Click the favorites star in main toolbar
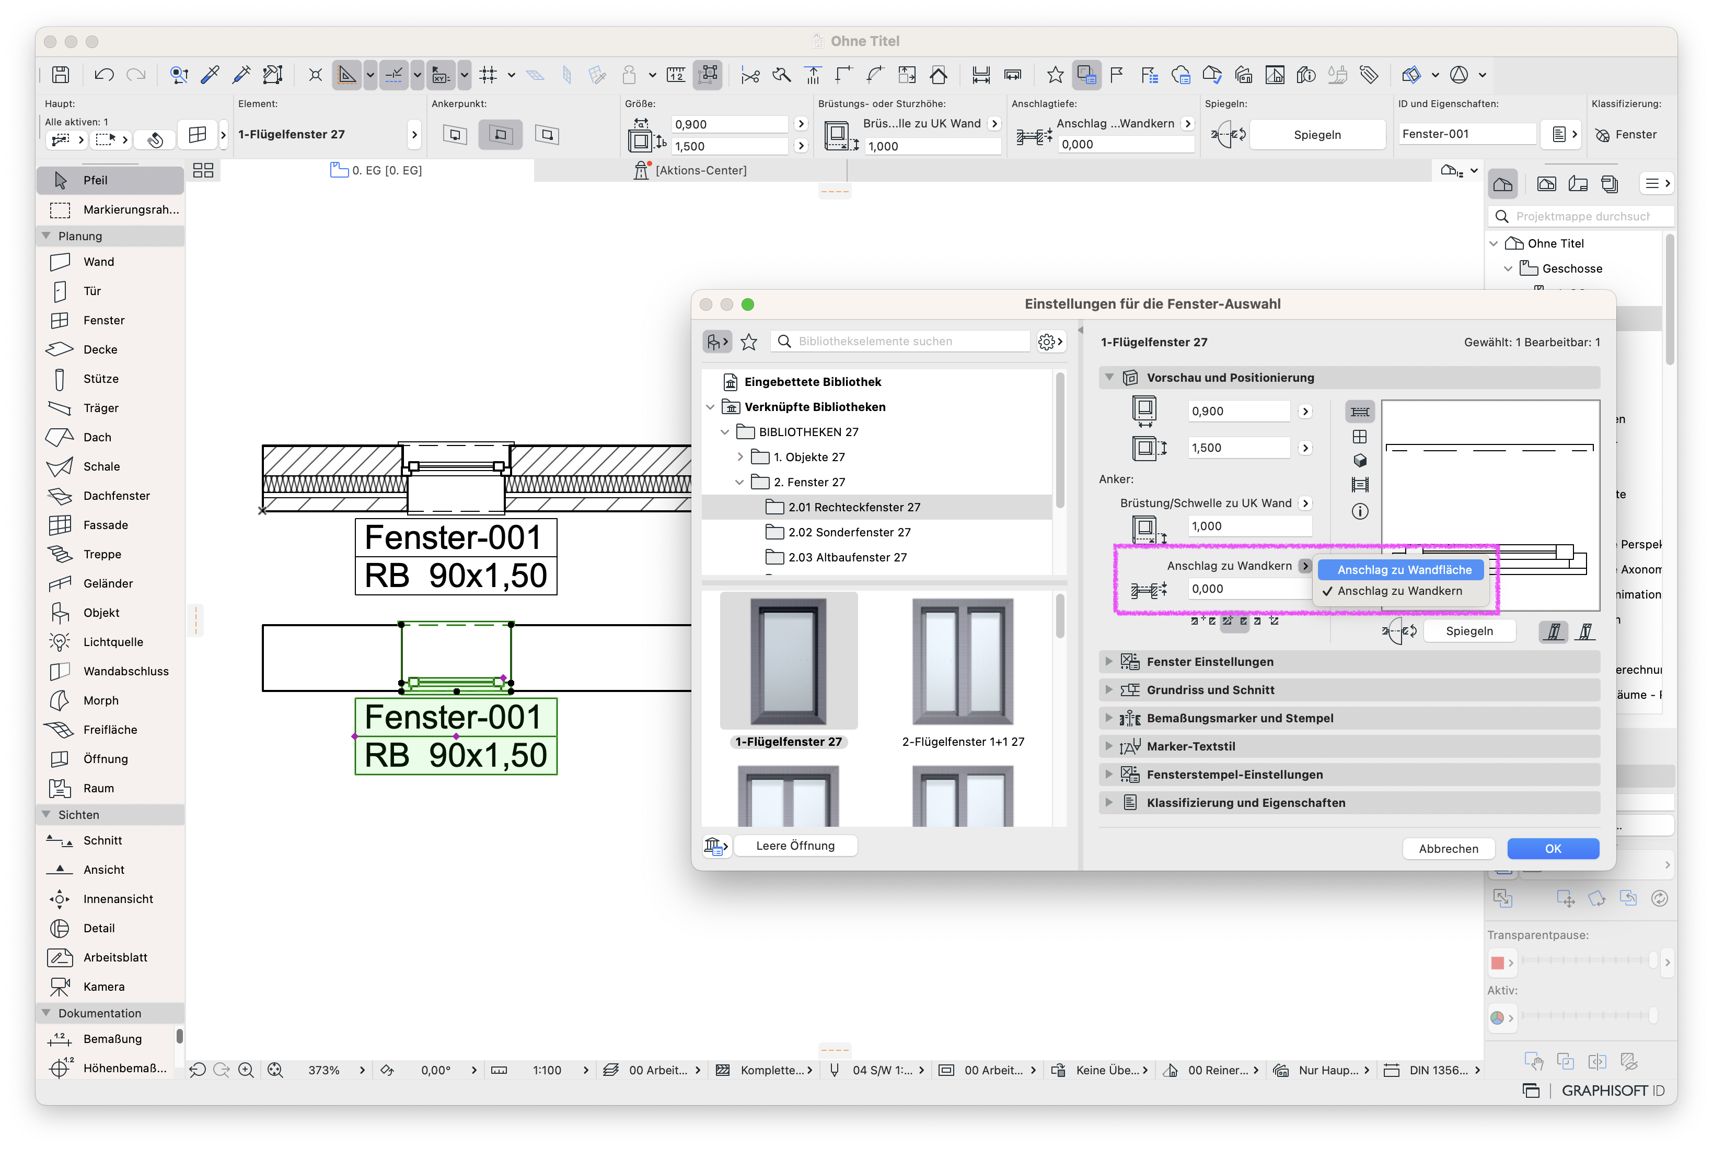 (1055, 75)
